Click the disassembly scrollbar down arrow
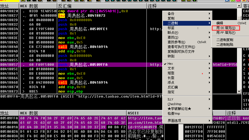Screen dimensions: 249x140 pyautogui.click(x=239, y=91)
